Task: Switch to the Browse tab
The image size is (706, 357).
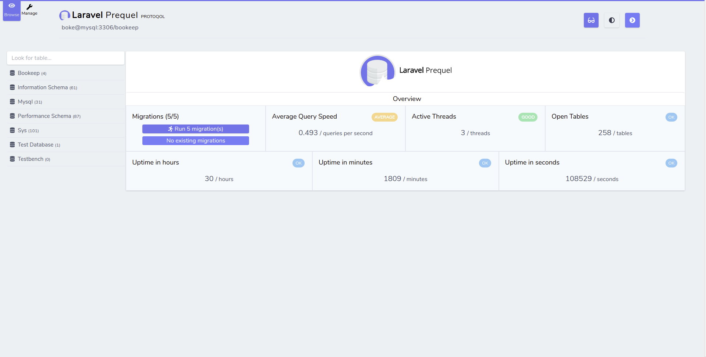Action: pyautogui.click(x=12, y=11)
